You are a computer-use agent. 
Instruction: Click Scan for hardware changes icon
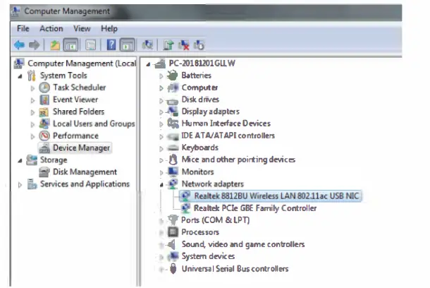click(147, 44)
